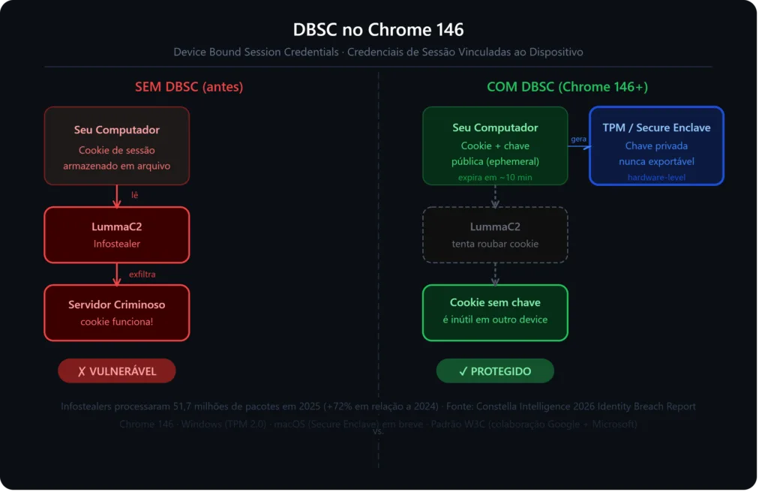The width and height of the screenshot is (768, 501).
Task: Click the 'vs.' label on the divider
Action: pos(378,432)
